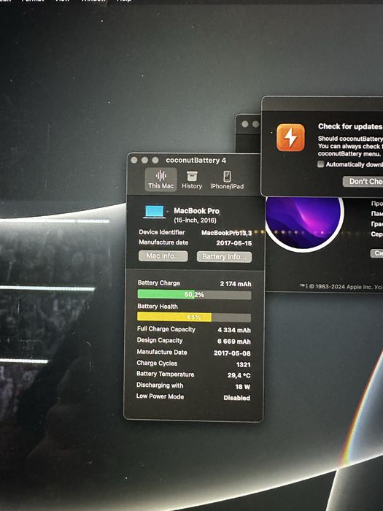Viewport: 383px width, 511px height.
Task: Click the Full Charge Capacity value 4 334 mAh
Action: tap(234, 330)
